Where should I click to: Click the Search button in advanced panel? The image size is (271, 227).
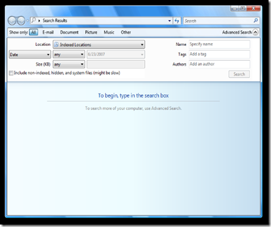[x=239, y=74]
